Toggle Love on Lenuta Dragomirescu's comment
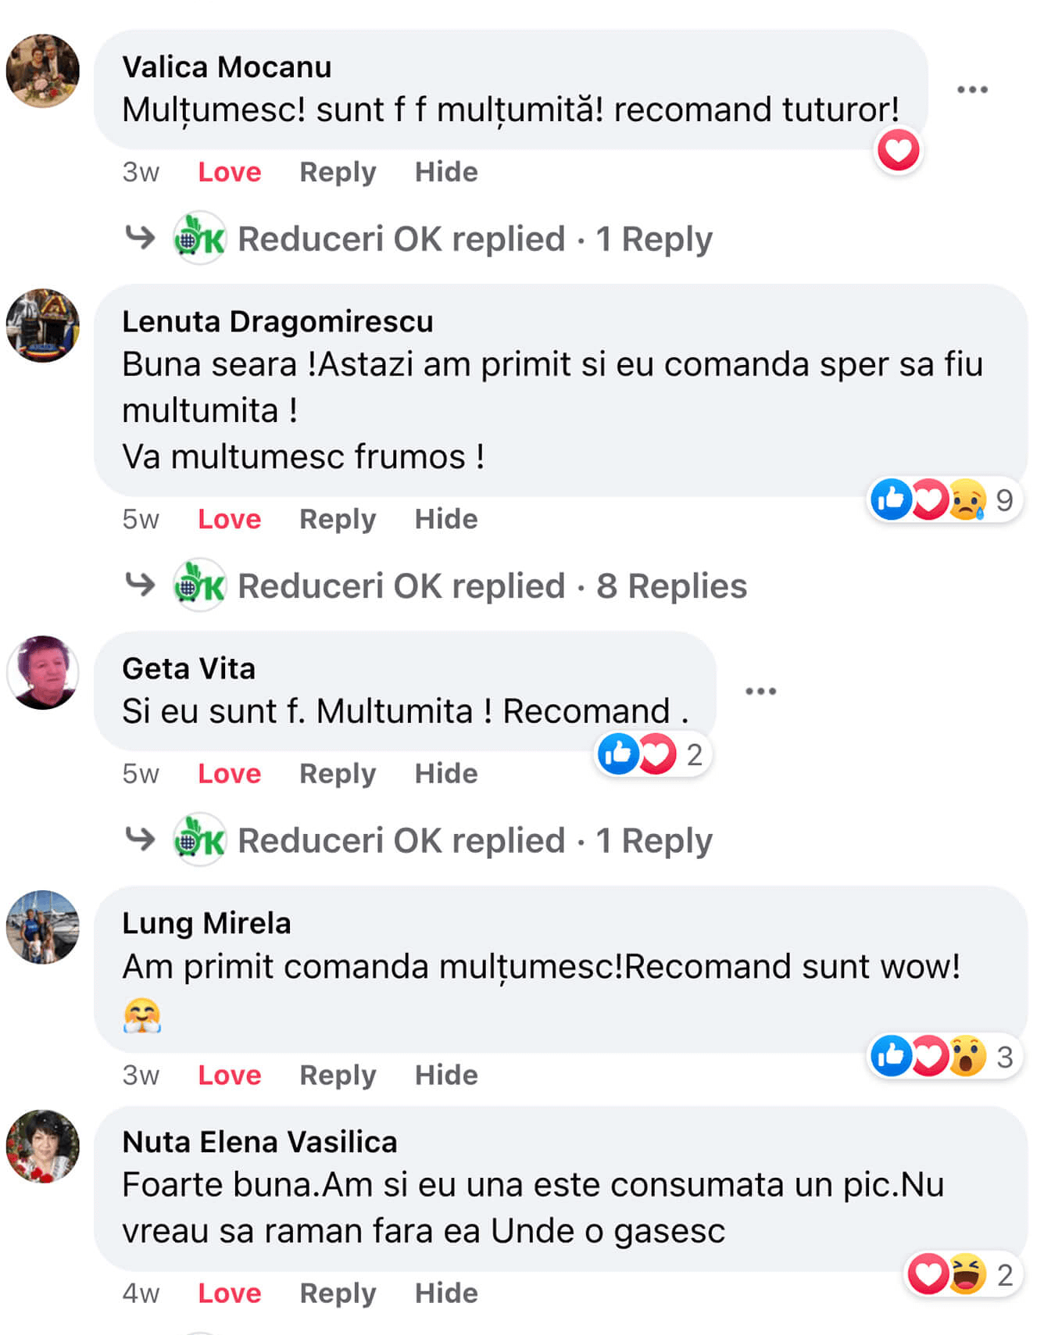This screenshot has height=1335, width=1044. coord(229,519)
